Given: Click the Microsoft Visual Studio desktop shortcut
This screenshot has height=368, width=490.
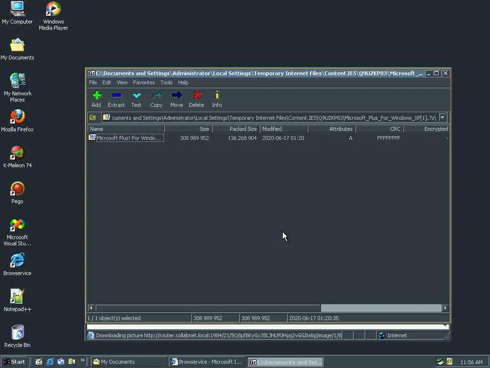Looking at the screenshot, I should pos(18,232).
